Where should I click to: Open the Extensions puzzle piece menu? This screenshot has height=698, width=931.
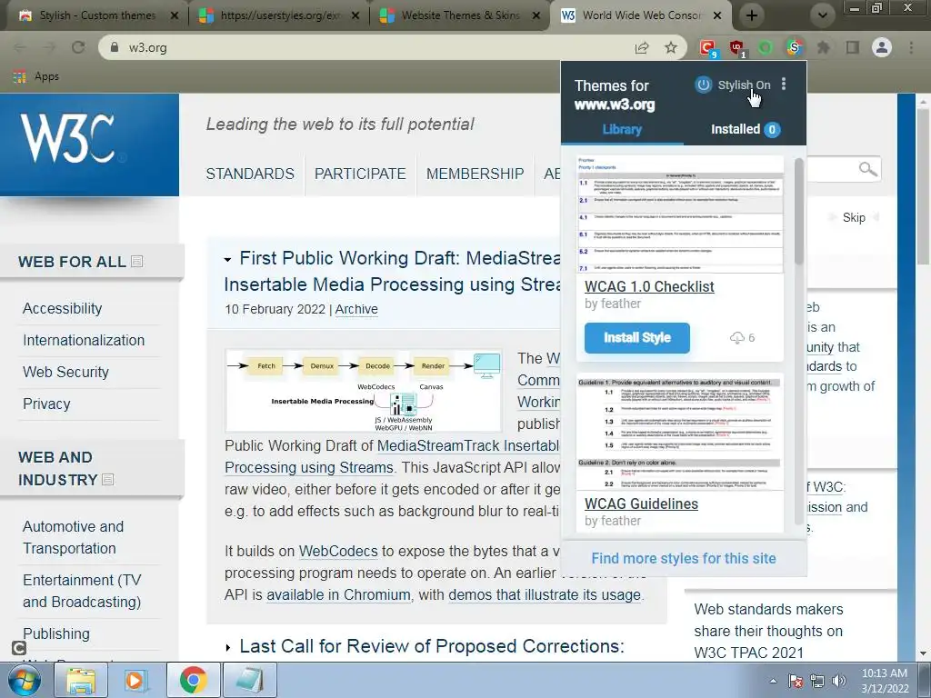823,47
